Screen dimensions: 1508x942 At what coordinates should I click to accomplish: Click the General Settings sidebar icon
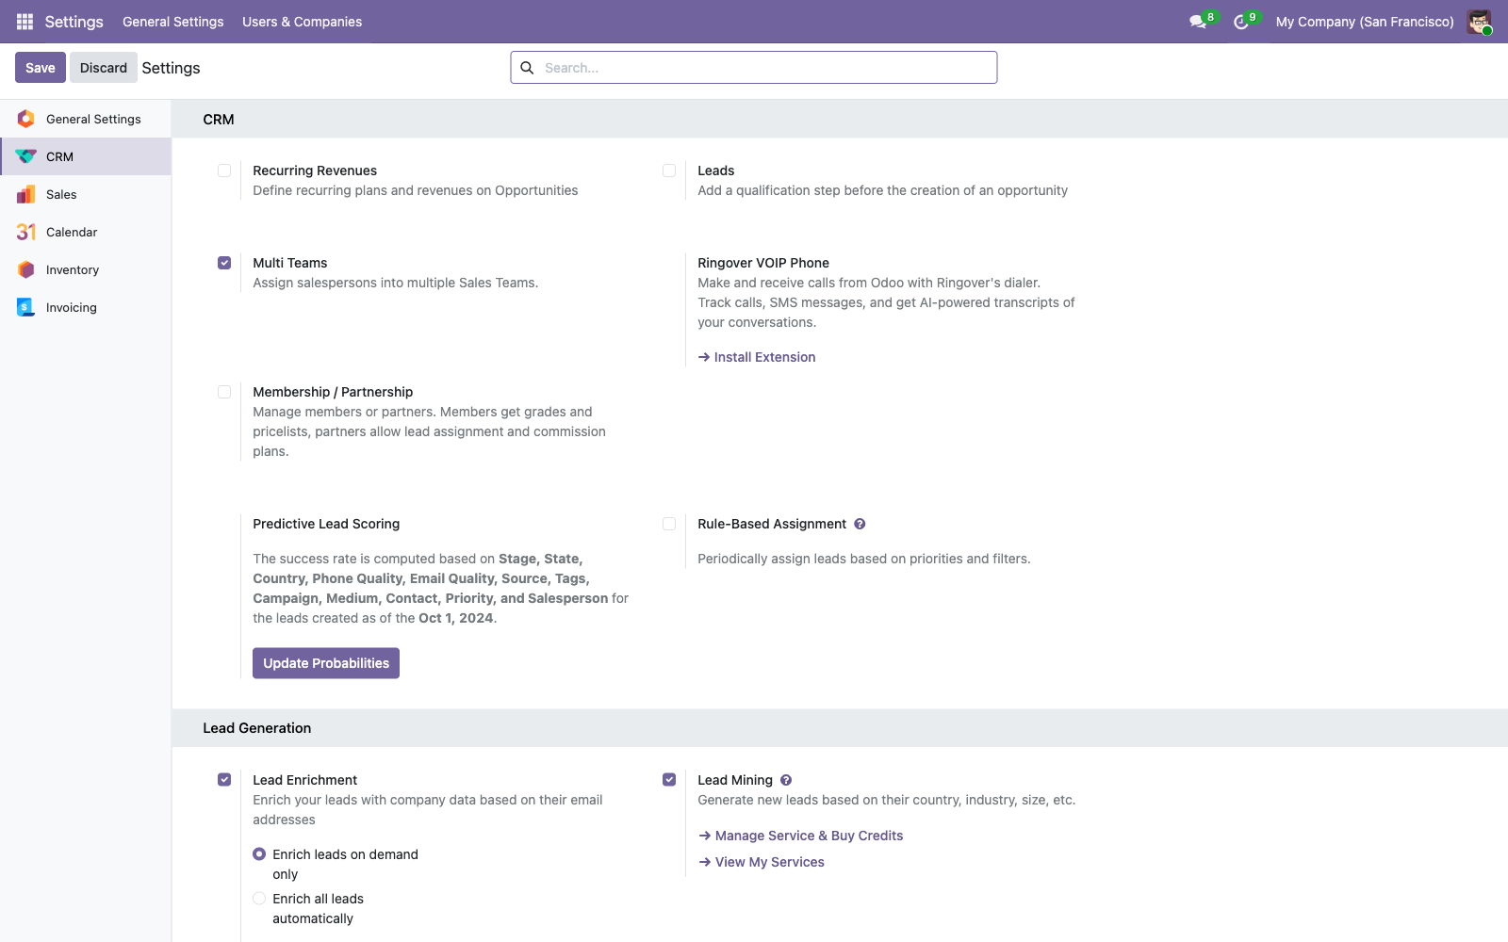tap(26, 119)
